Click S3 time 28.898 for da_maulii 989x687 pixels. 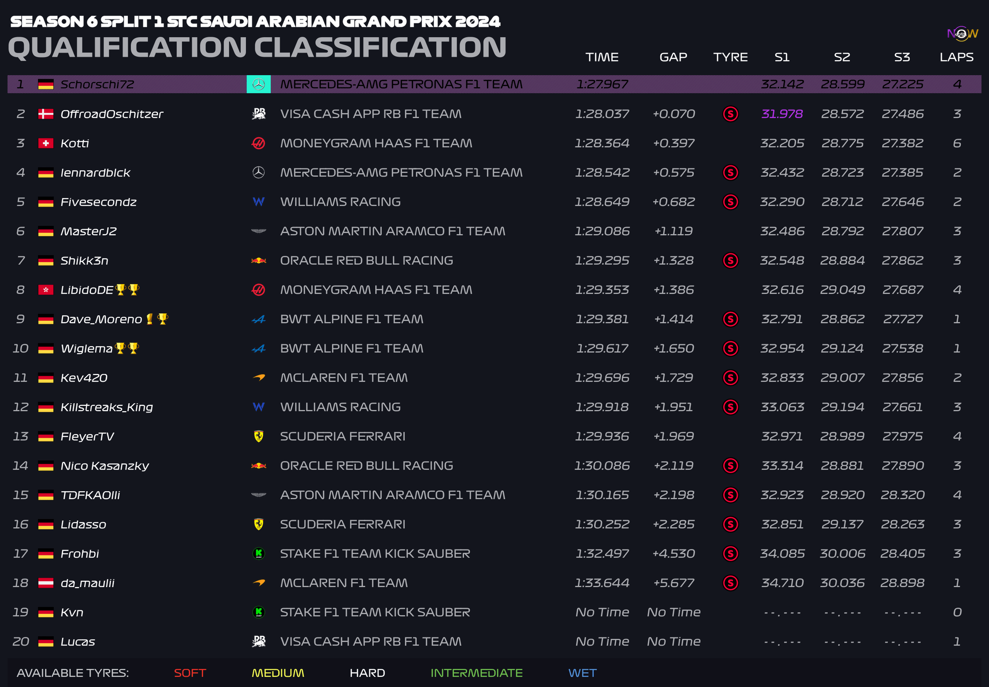902,583
